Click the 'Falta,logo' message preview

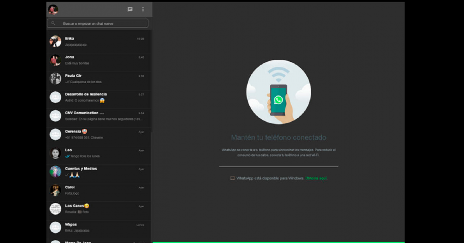pyautogui.click(x=72, y=193)
